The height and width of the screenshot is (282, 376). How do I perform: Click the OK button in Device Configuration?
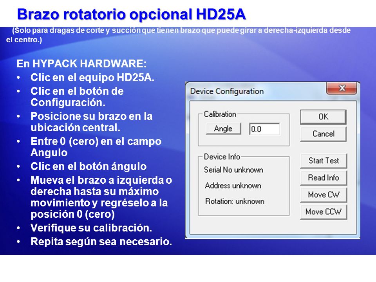(x=323, y=117)
